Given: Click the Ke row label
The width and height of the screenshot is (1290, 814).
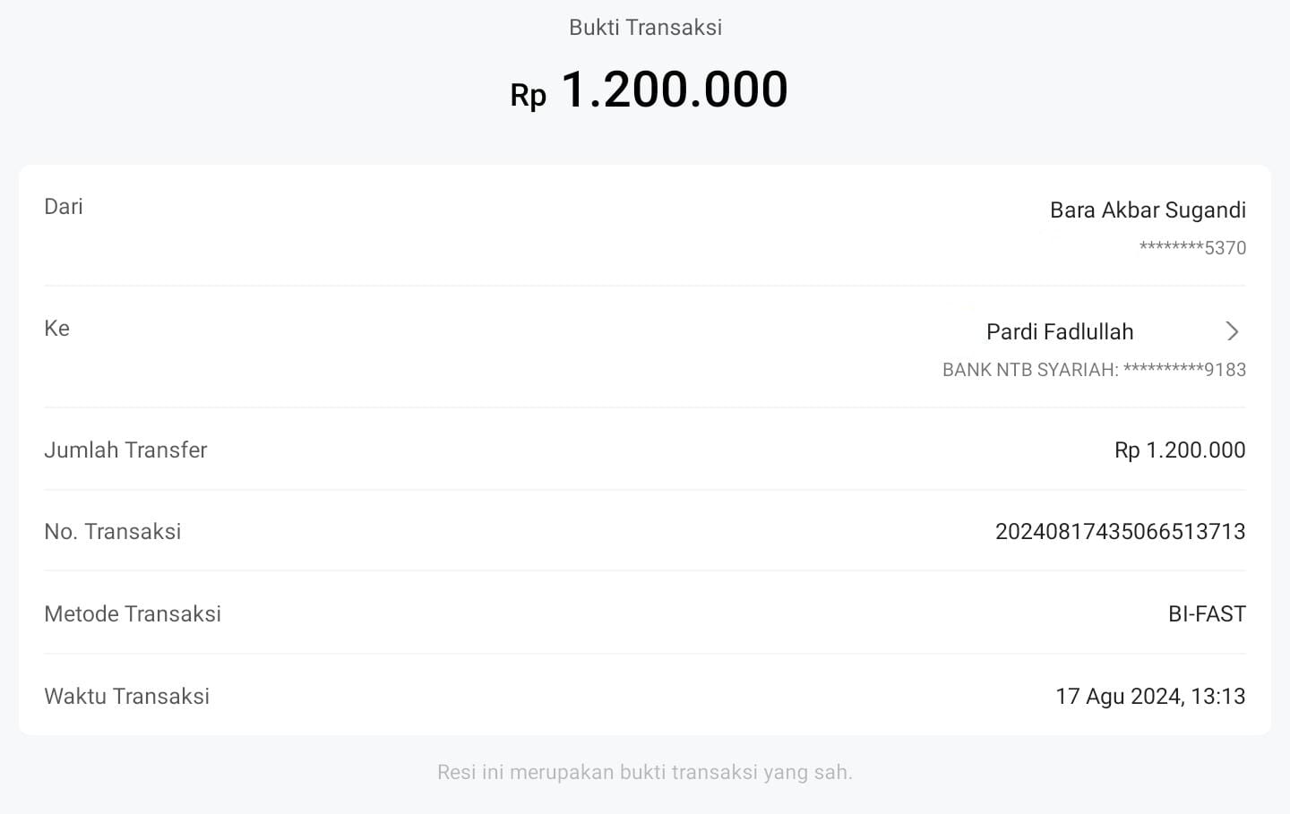Looking at the screenshot, I should [x=56, y=329].
